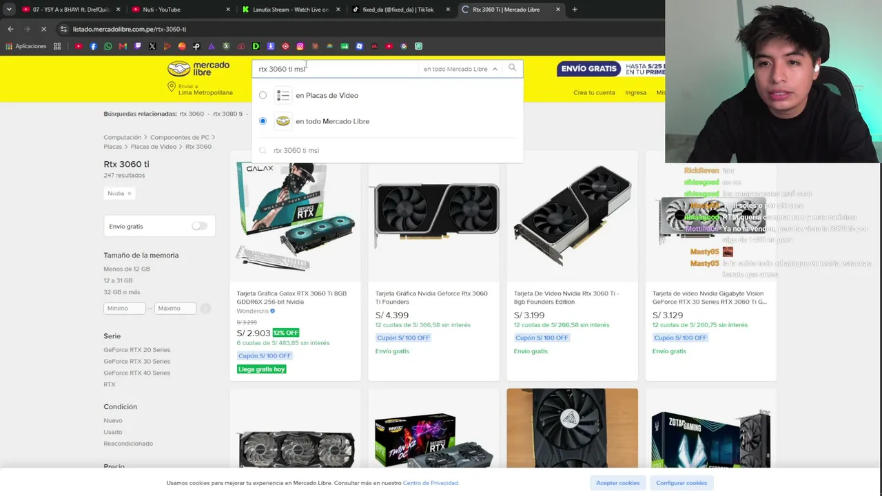Open the Twitch bookmark
The width and height of the screenshot is (882, 496).
point(138,46)
